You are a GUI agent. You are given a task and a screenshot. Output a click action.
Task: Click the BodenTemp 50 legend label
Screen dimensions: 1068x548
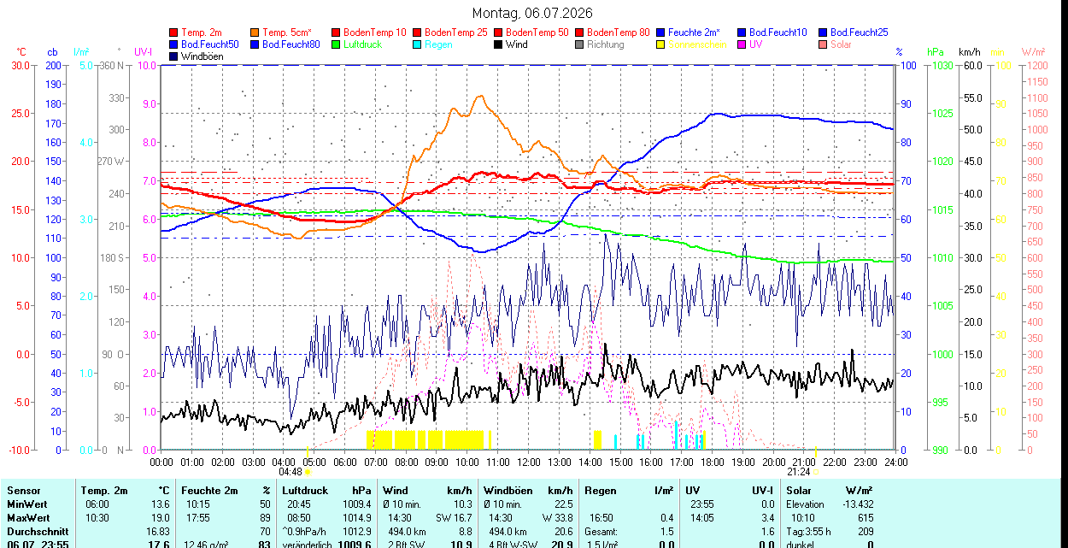pos(537,32)
